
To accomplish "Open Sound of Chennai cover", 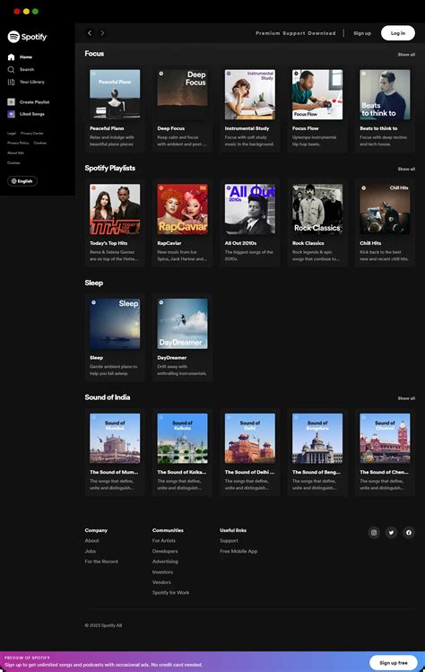I will pyautogui.click(x=385, y=439).
